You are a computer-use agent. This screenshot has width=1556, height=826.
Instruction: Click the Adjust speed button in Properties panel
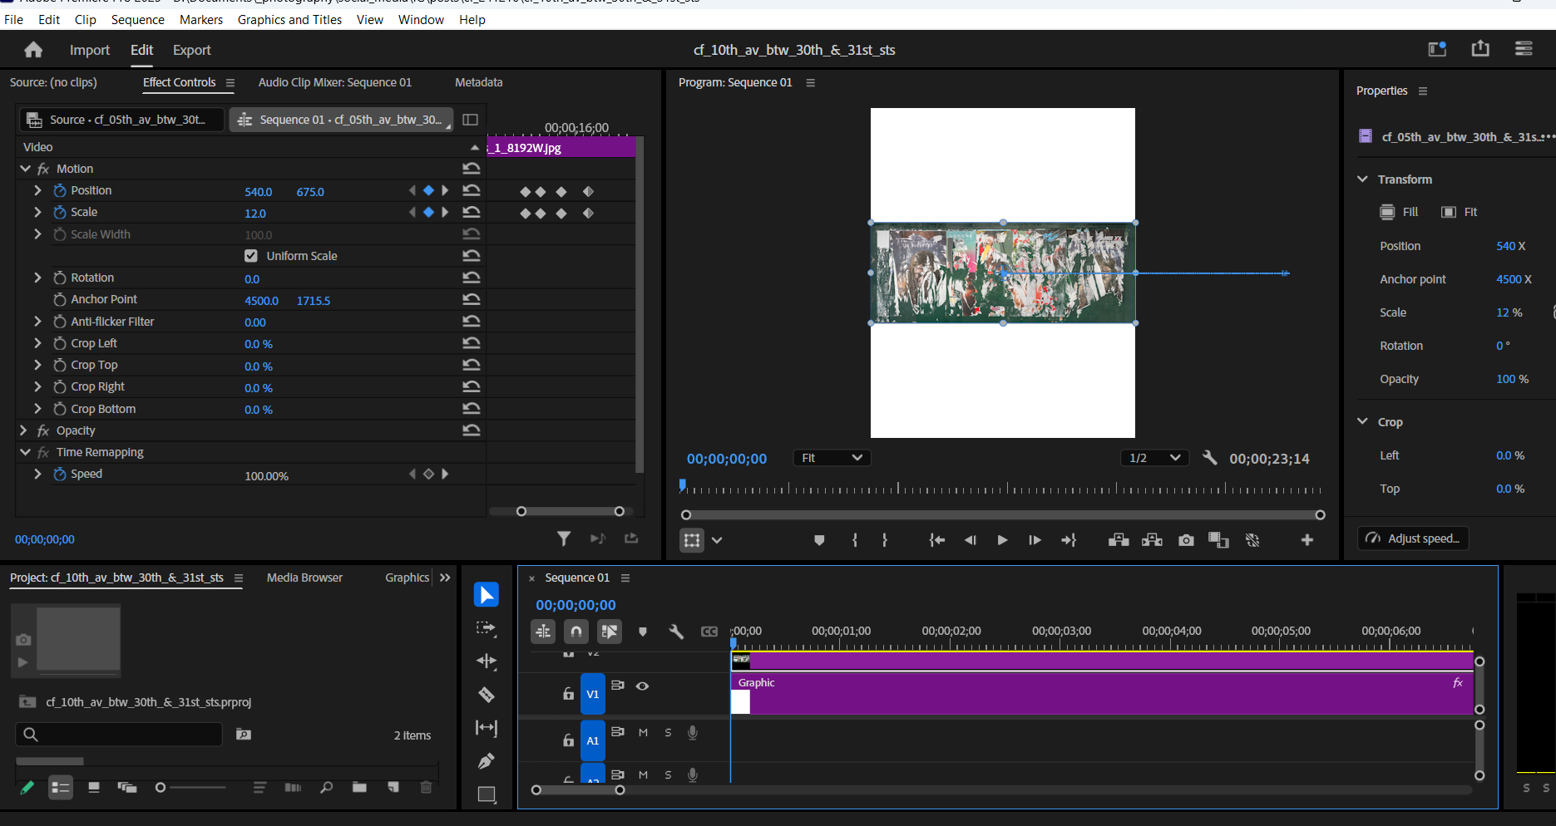tap(1412, 538)
